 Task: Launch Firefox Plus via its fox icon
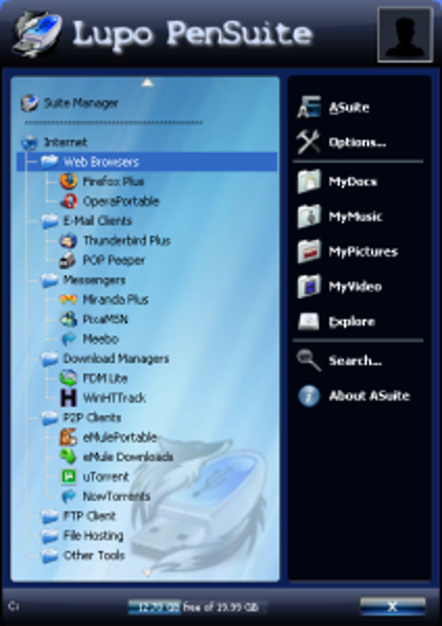tap(68, 182)
